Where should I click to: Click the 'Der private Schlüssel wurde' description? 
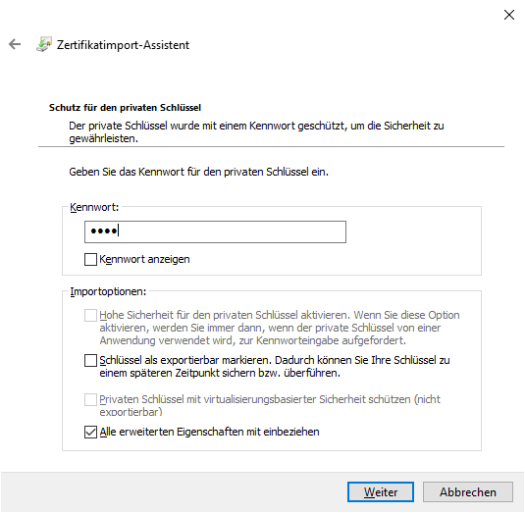pyautogui.click(x=256, y=131)
